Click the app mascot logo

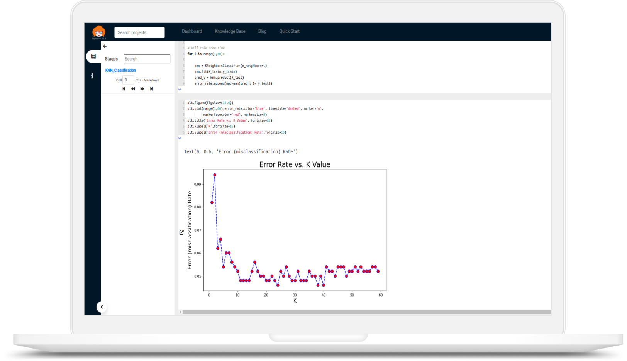point(99,31)
